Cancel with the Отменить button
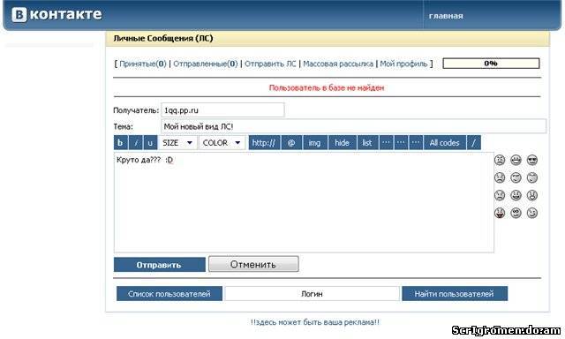565x339 pixels. [253, 264]
